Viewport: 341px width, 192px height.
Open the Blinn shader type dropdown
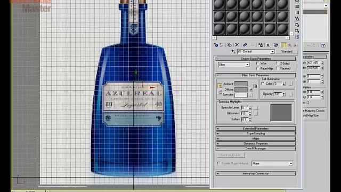point(233,65)
